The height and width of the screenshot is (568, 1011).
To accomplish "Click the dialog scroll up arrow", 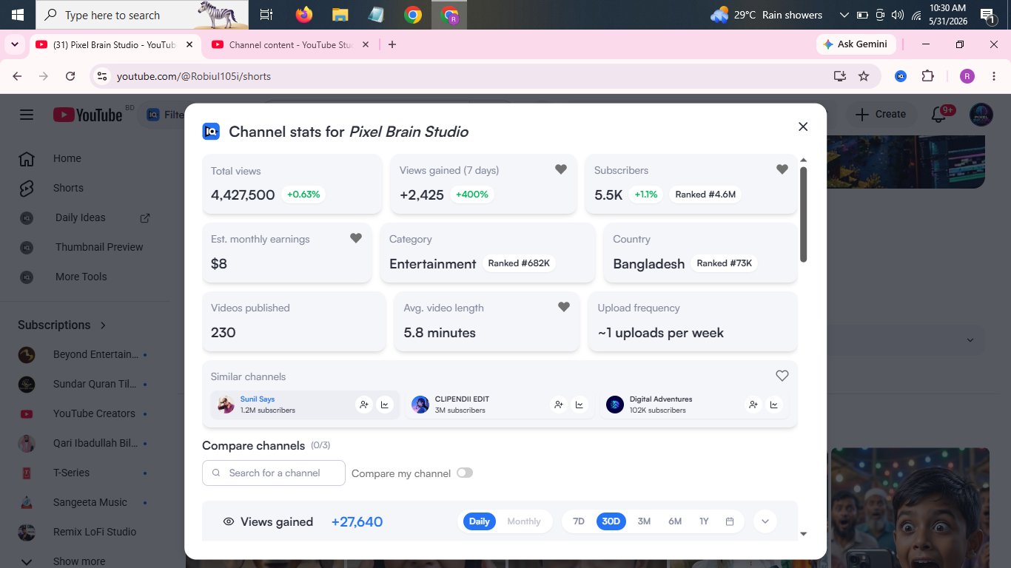I will click(804, 160).
